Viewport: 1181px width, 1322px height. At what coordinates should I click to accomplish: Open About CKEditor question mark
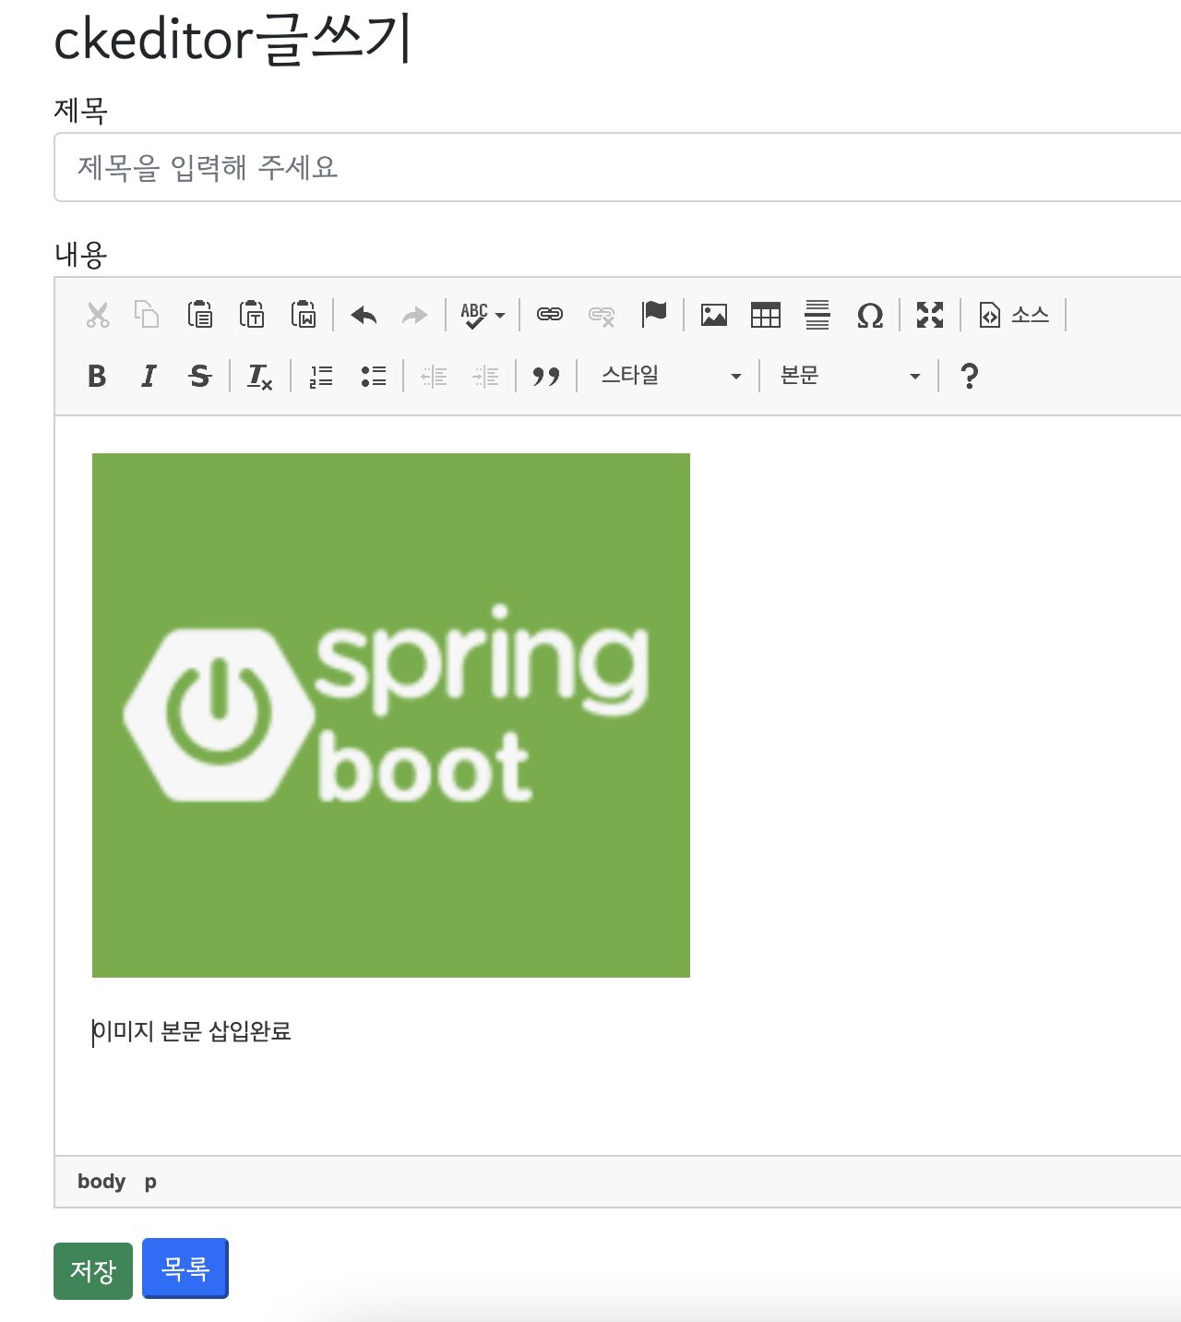point(969,376)
